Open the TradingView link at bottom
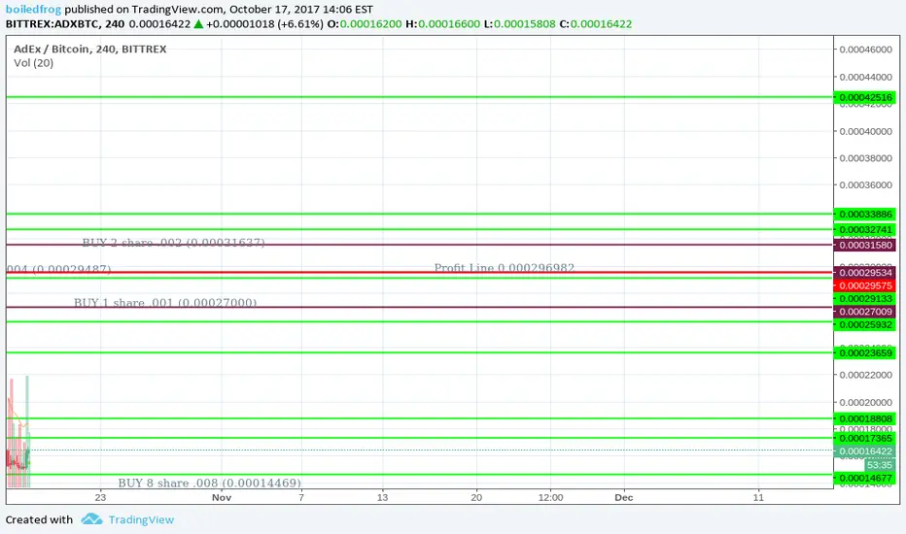The width and height of the screenshot is (906, 534). (141, 519)
